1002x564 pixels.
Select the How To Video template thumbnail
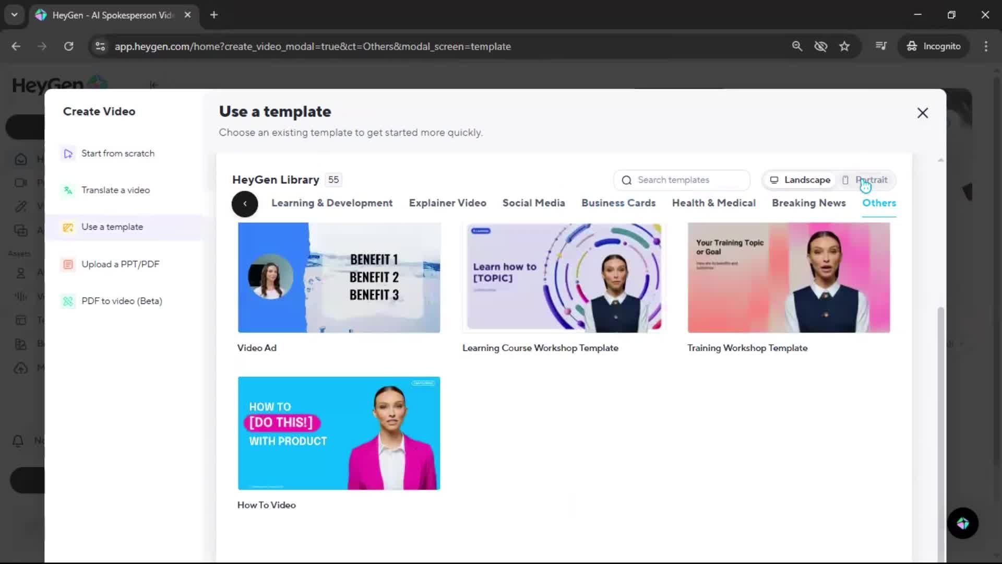tap(339, 433)
